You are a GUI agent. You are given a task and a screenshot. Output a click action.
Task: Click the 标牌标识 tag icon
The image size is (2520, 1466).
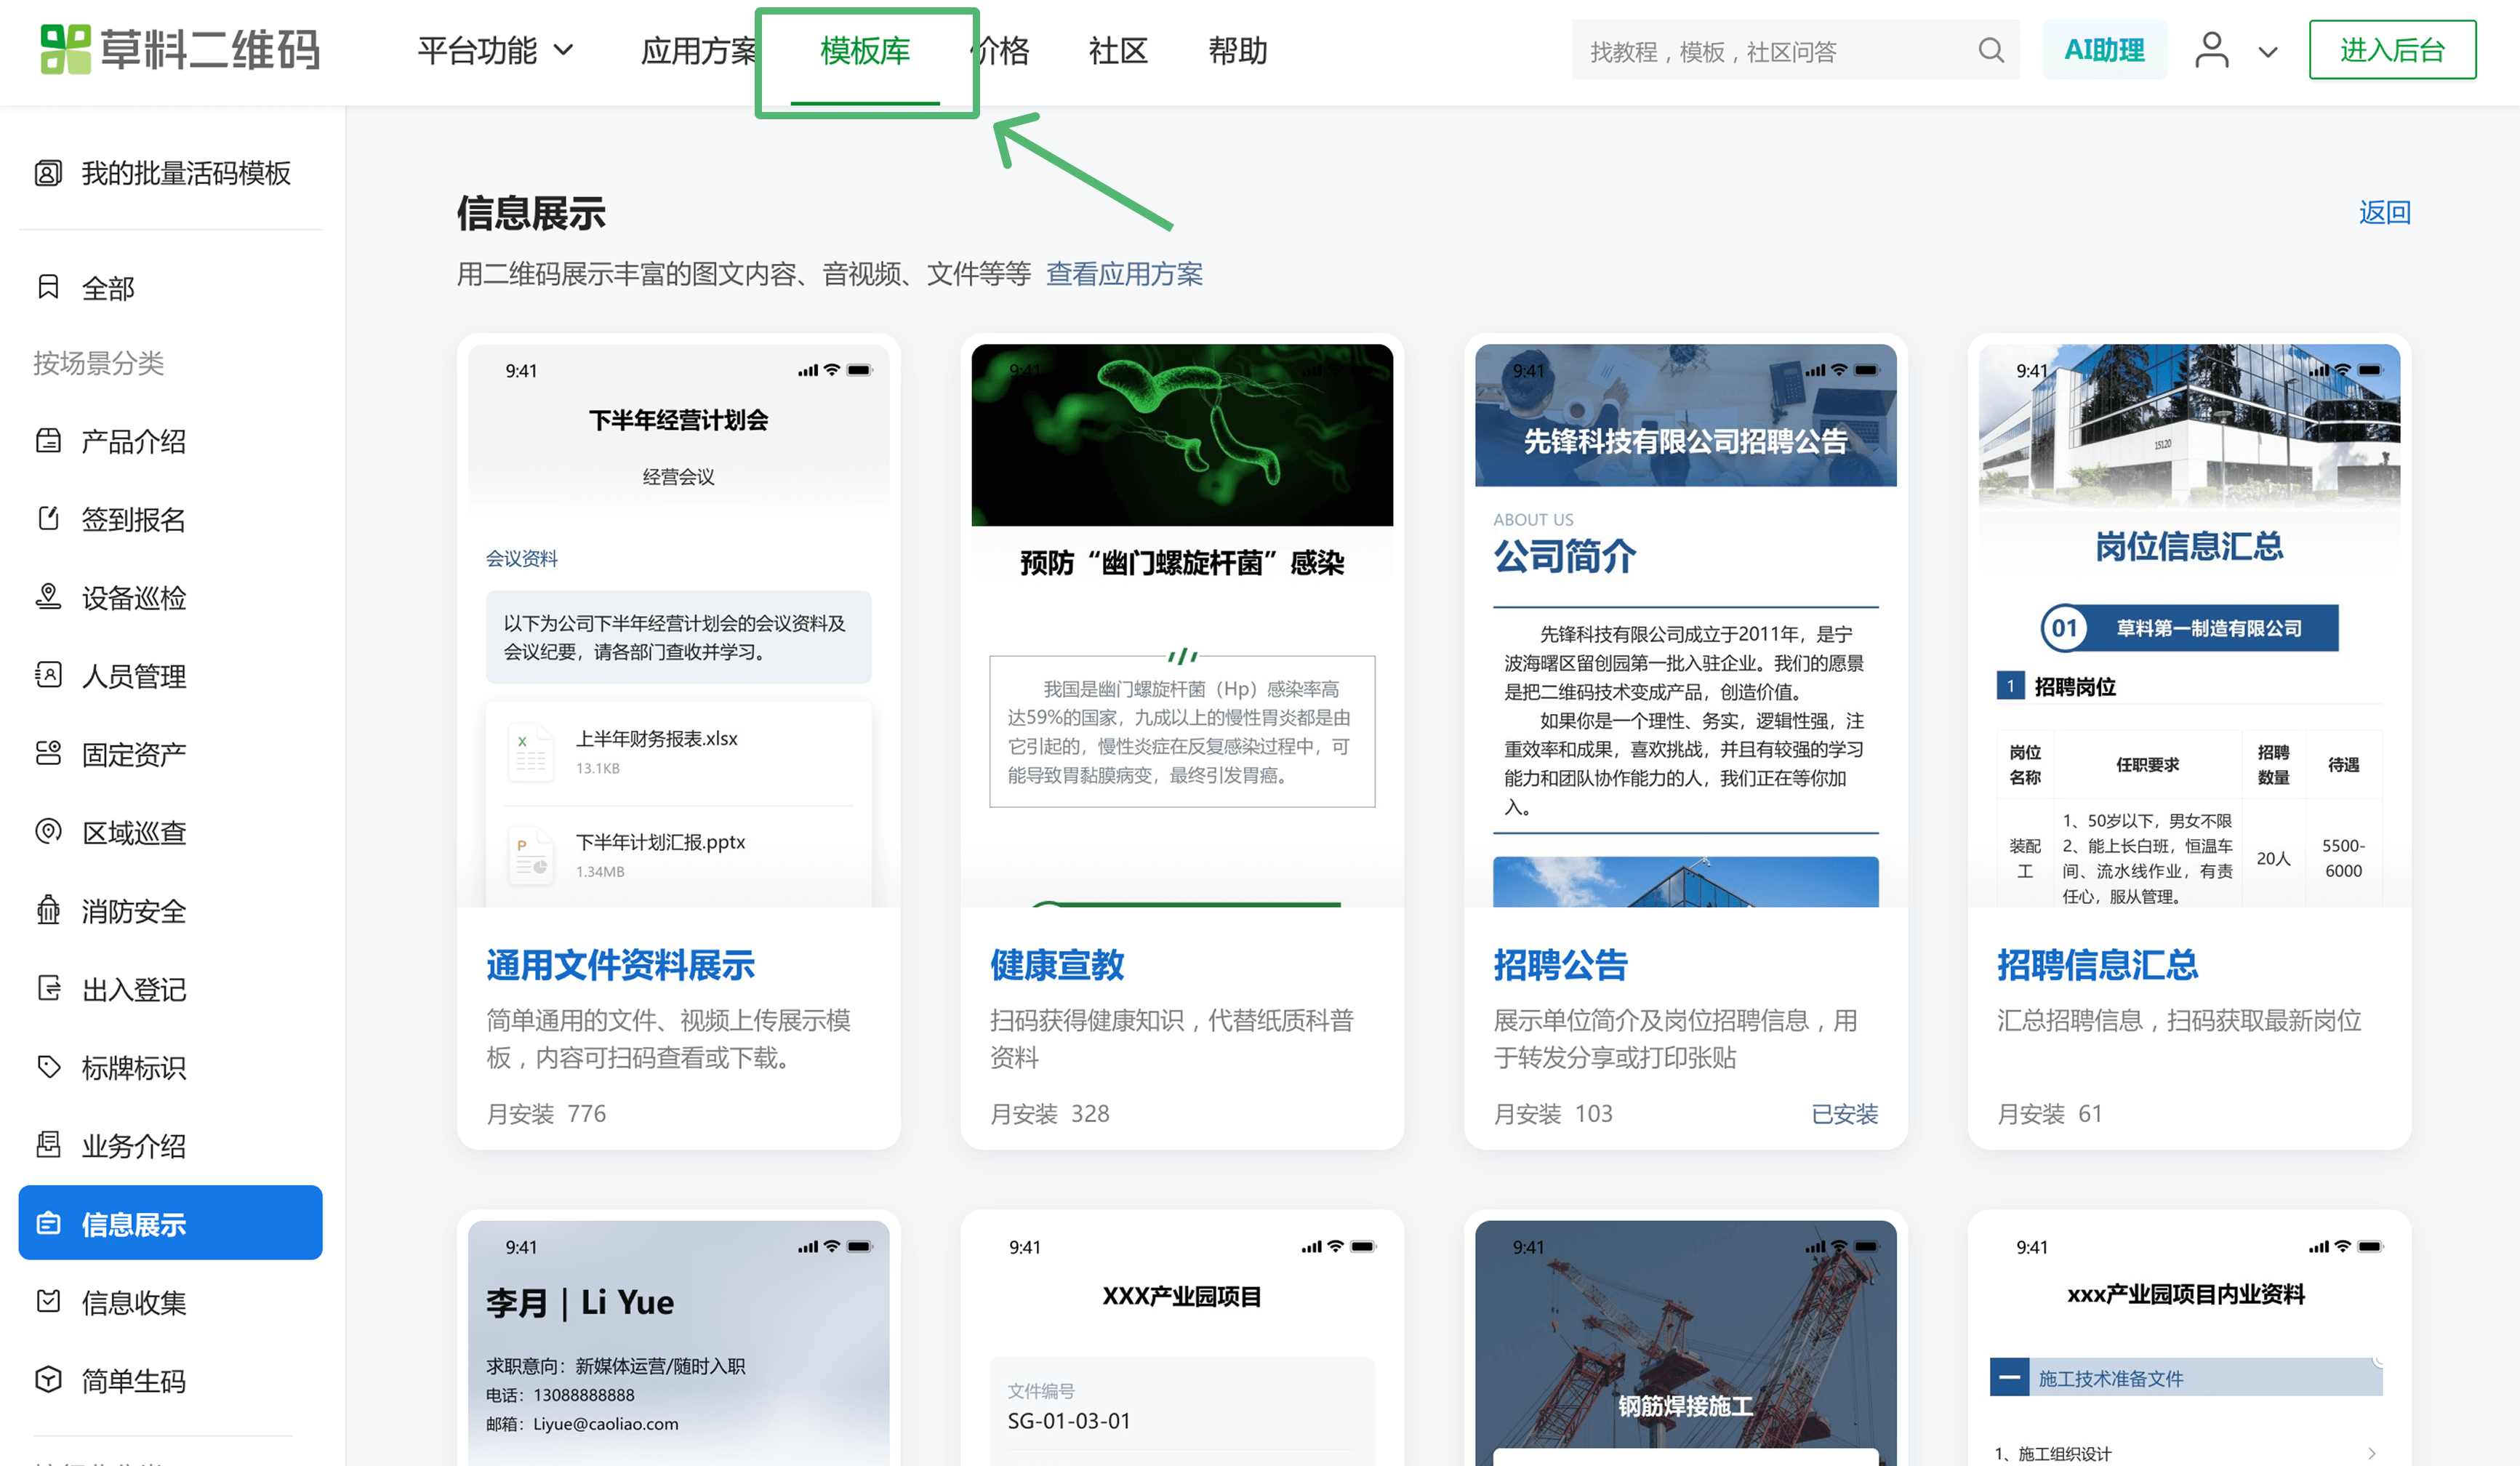tap(48, 1066)
